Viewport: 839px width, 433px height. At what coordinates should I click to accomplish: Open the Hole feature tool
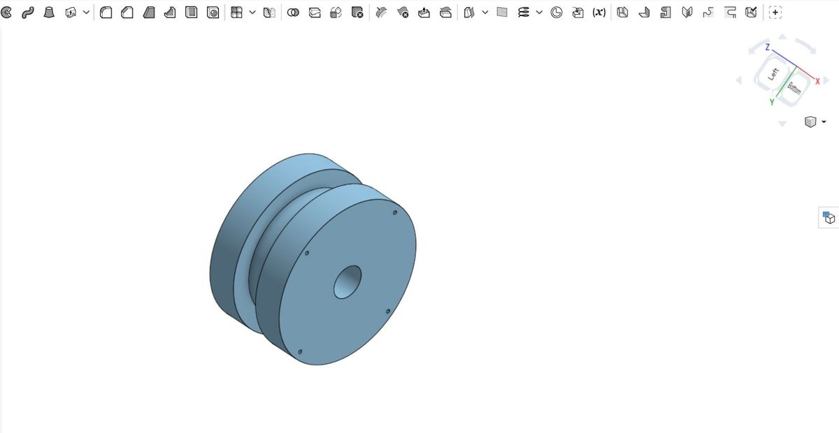click(213, 13)
